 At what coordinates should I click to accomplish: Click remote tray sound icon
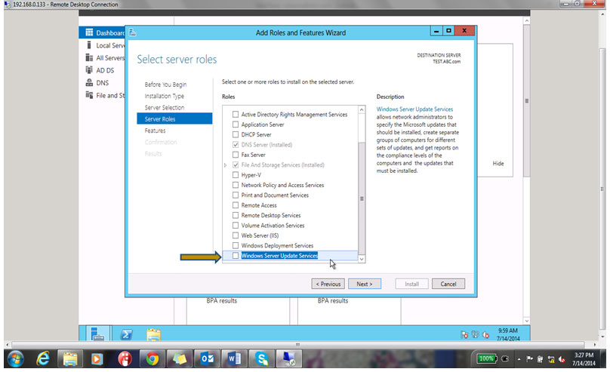click(x=485, y=335)
